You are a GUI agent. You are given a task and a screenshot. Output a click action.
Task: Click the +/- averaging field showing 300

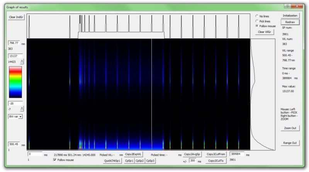193,160
